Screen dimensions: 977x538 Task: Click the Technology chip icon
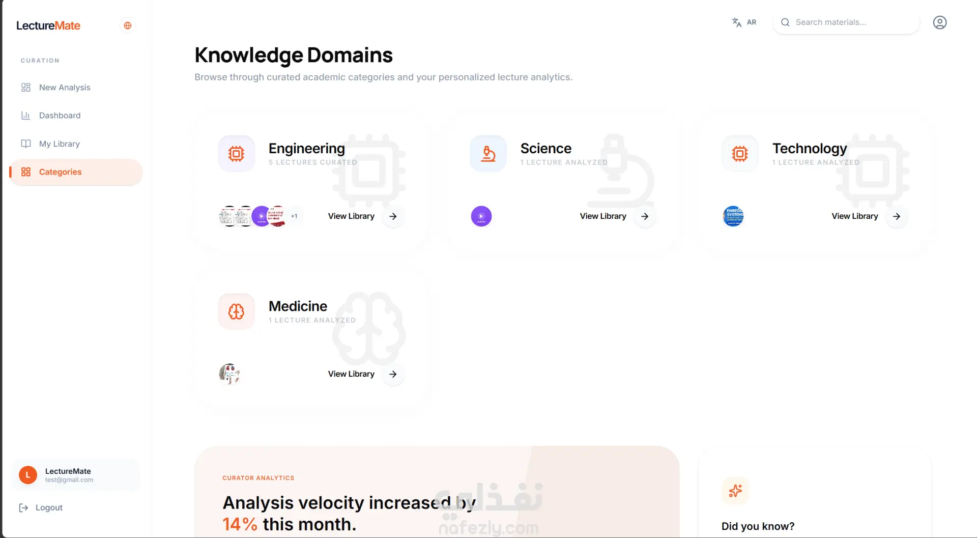point(740,154)
